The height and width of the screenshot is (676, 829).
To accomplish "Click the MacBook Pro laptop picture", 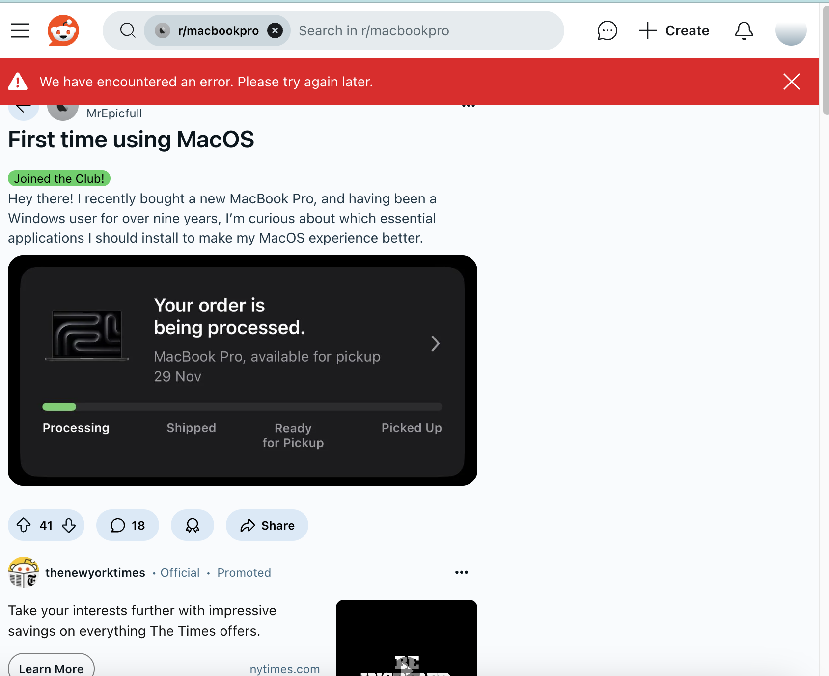I will click(x=87, y=336).
